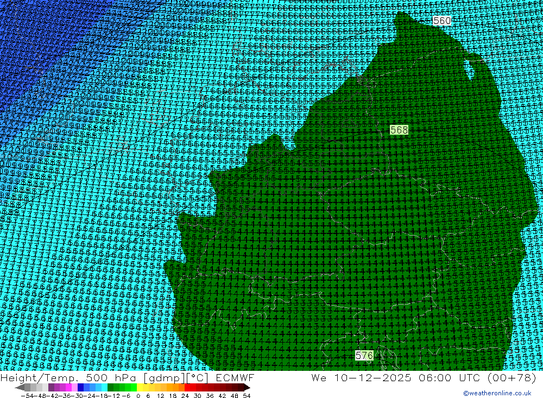Click the dark blue swatch at -30

pos(81,388)
